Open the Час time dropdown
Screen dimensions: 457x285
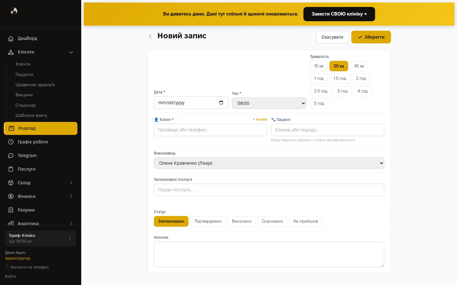pos(269,103)
